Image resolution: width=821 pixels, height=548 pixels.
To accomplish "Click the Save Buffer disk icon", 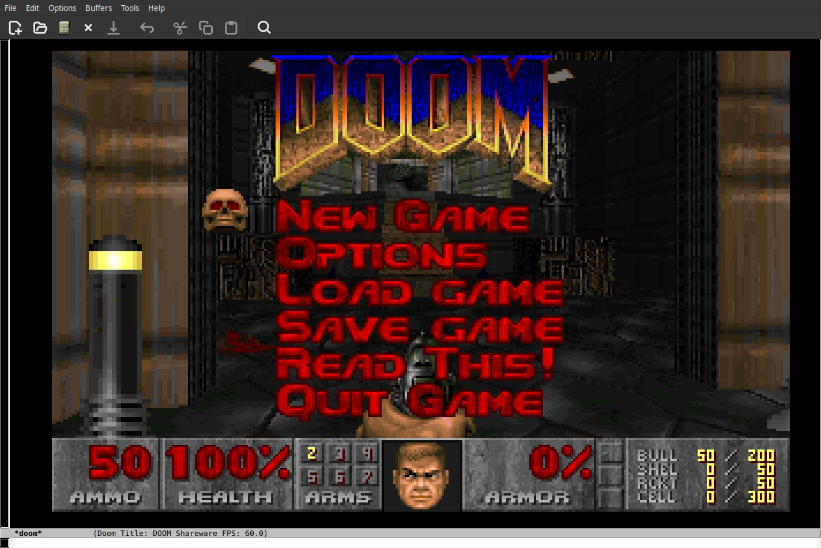I will (x=64, y=28).
